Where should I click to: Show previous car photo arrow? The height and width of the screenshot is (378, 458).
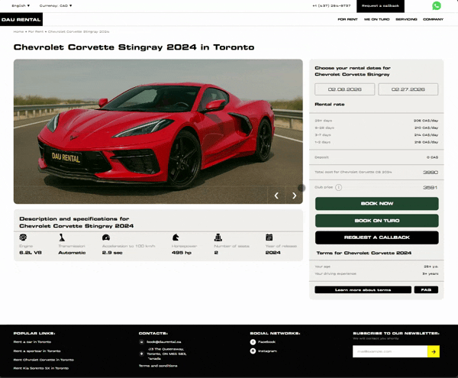pos(276,195)
